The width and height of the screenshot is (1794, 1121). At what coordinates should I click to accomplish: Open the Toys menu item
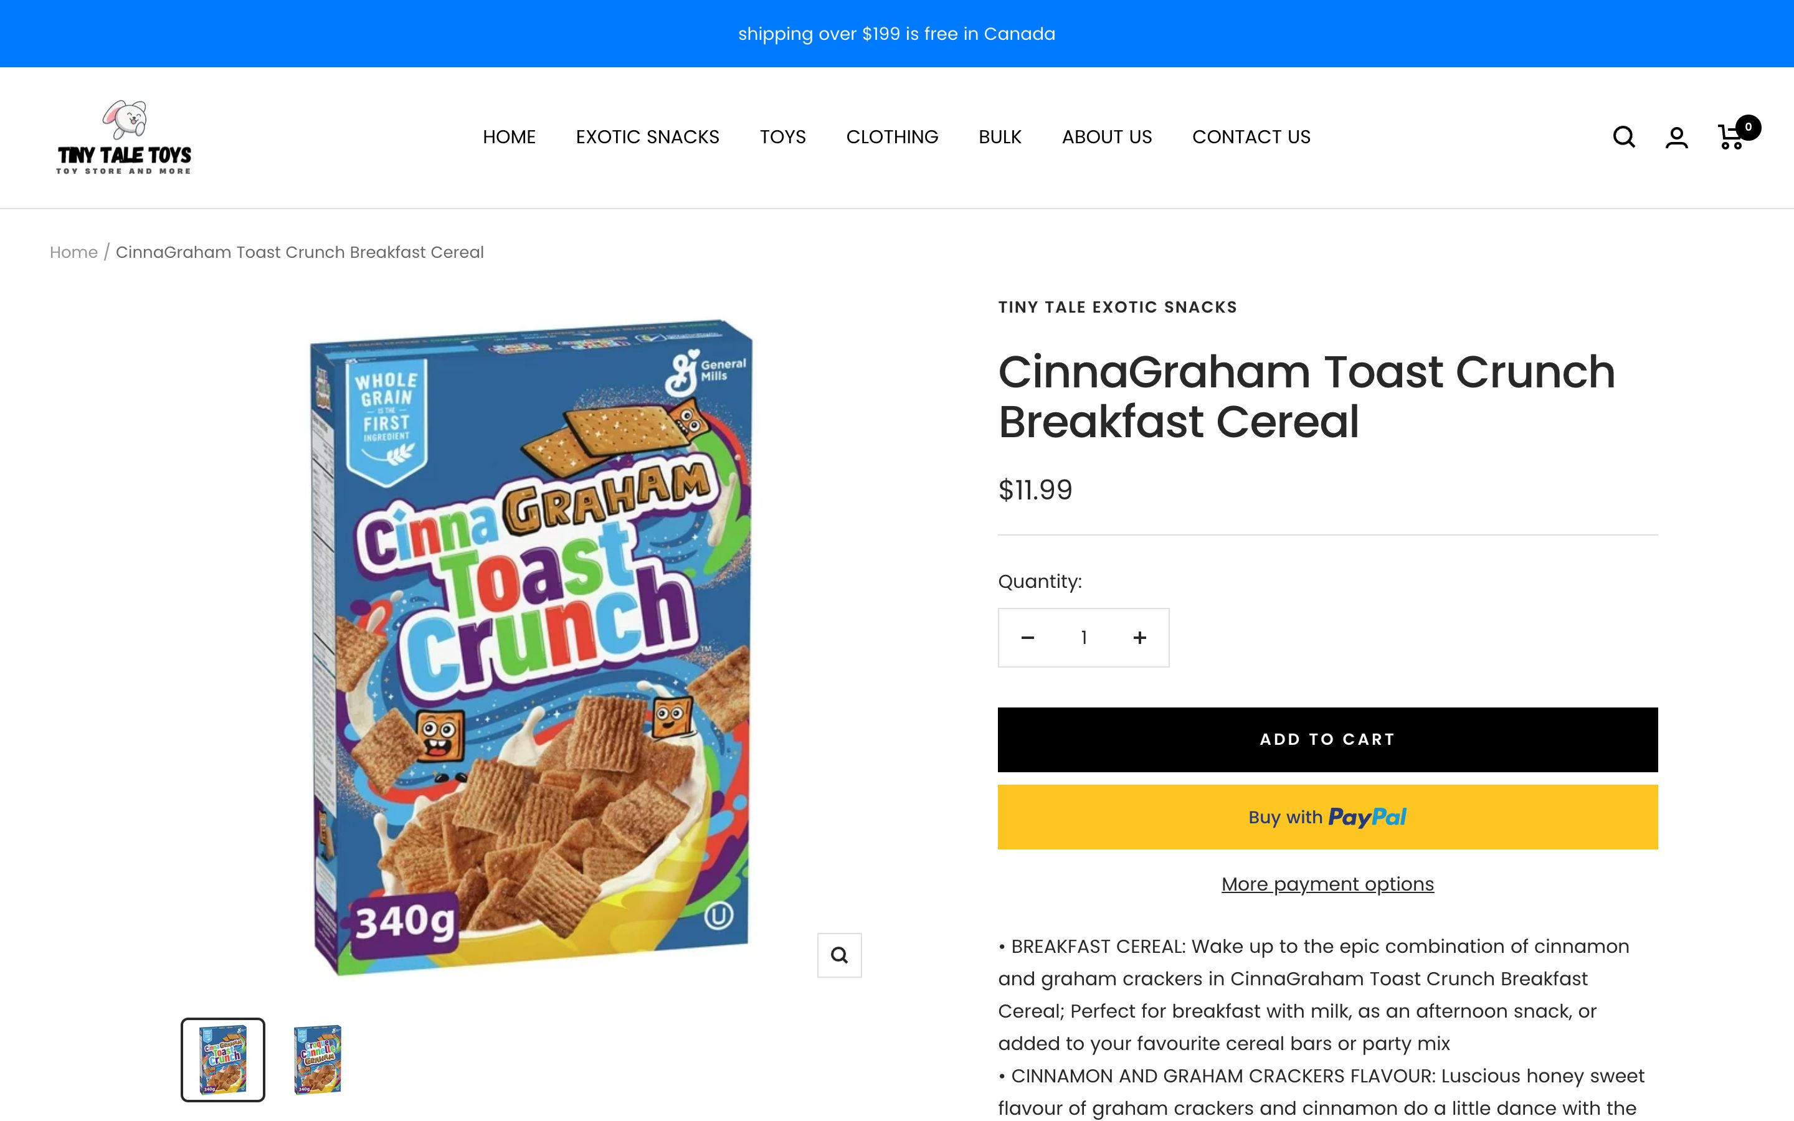click(x=782, y=137)
